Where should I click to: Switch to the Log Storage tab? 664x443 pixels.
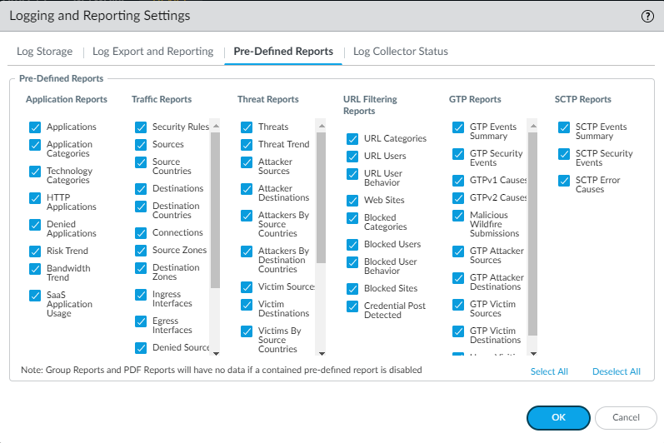tap(45, 52)
